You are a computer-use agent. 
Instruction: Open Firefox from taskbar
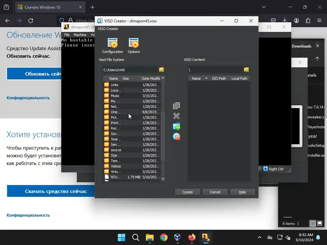pyautogui.click(x=192, y=237)
